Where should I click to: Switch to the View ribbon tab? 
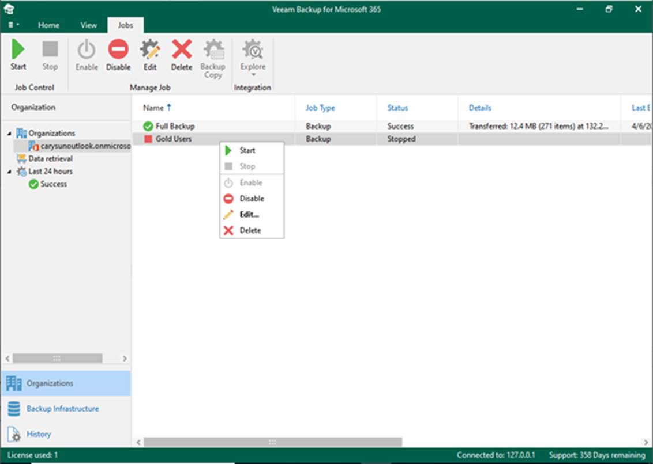point(89,25)
